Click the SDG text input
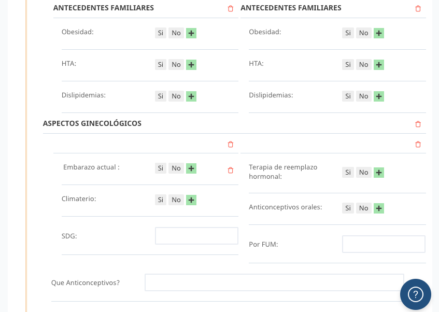The image size is (439, 312). click(196, 236)
